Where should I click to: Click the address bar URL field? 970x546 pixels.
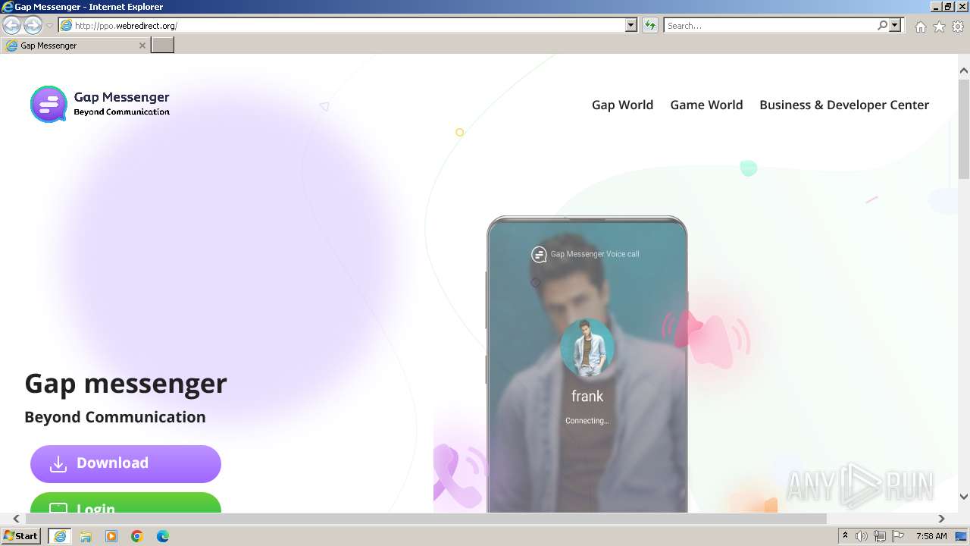coord(349,25)
